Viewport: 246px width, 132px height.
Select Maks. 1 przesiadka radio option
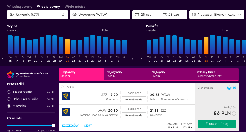pos(9,99)
